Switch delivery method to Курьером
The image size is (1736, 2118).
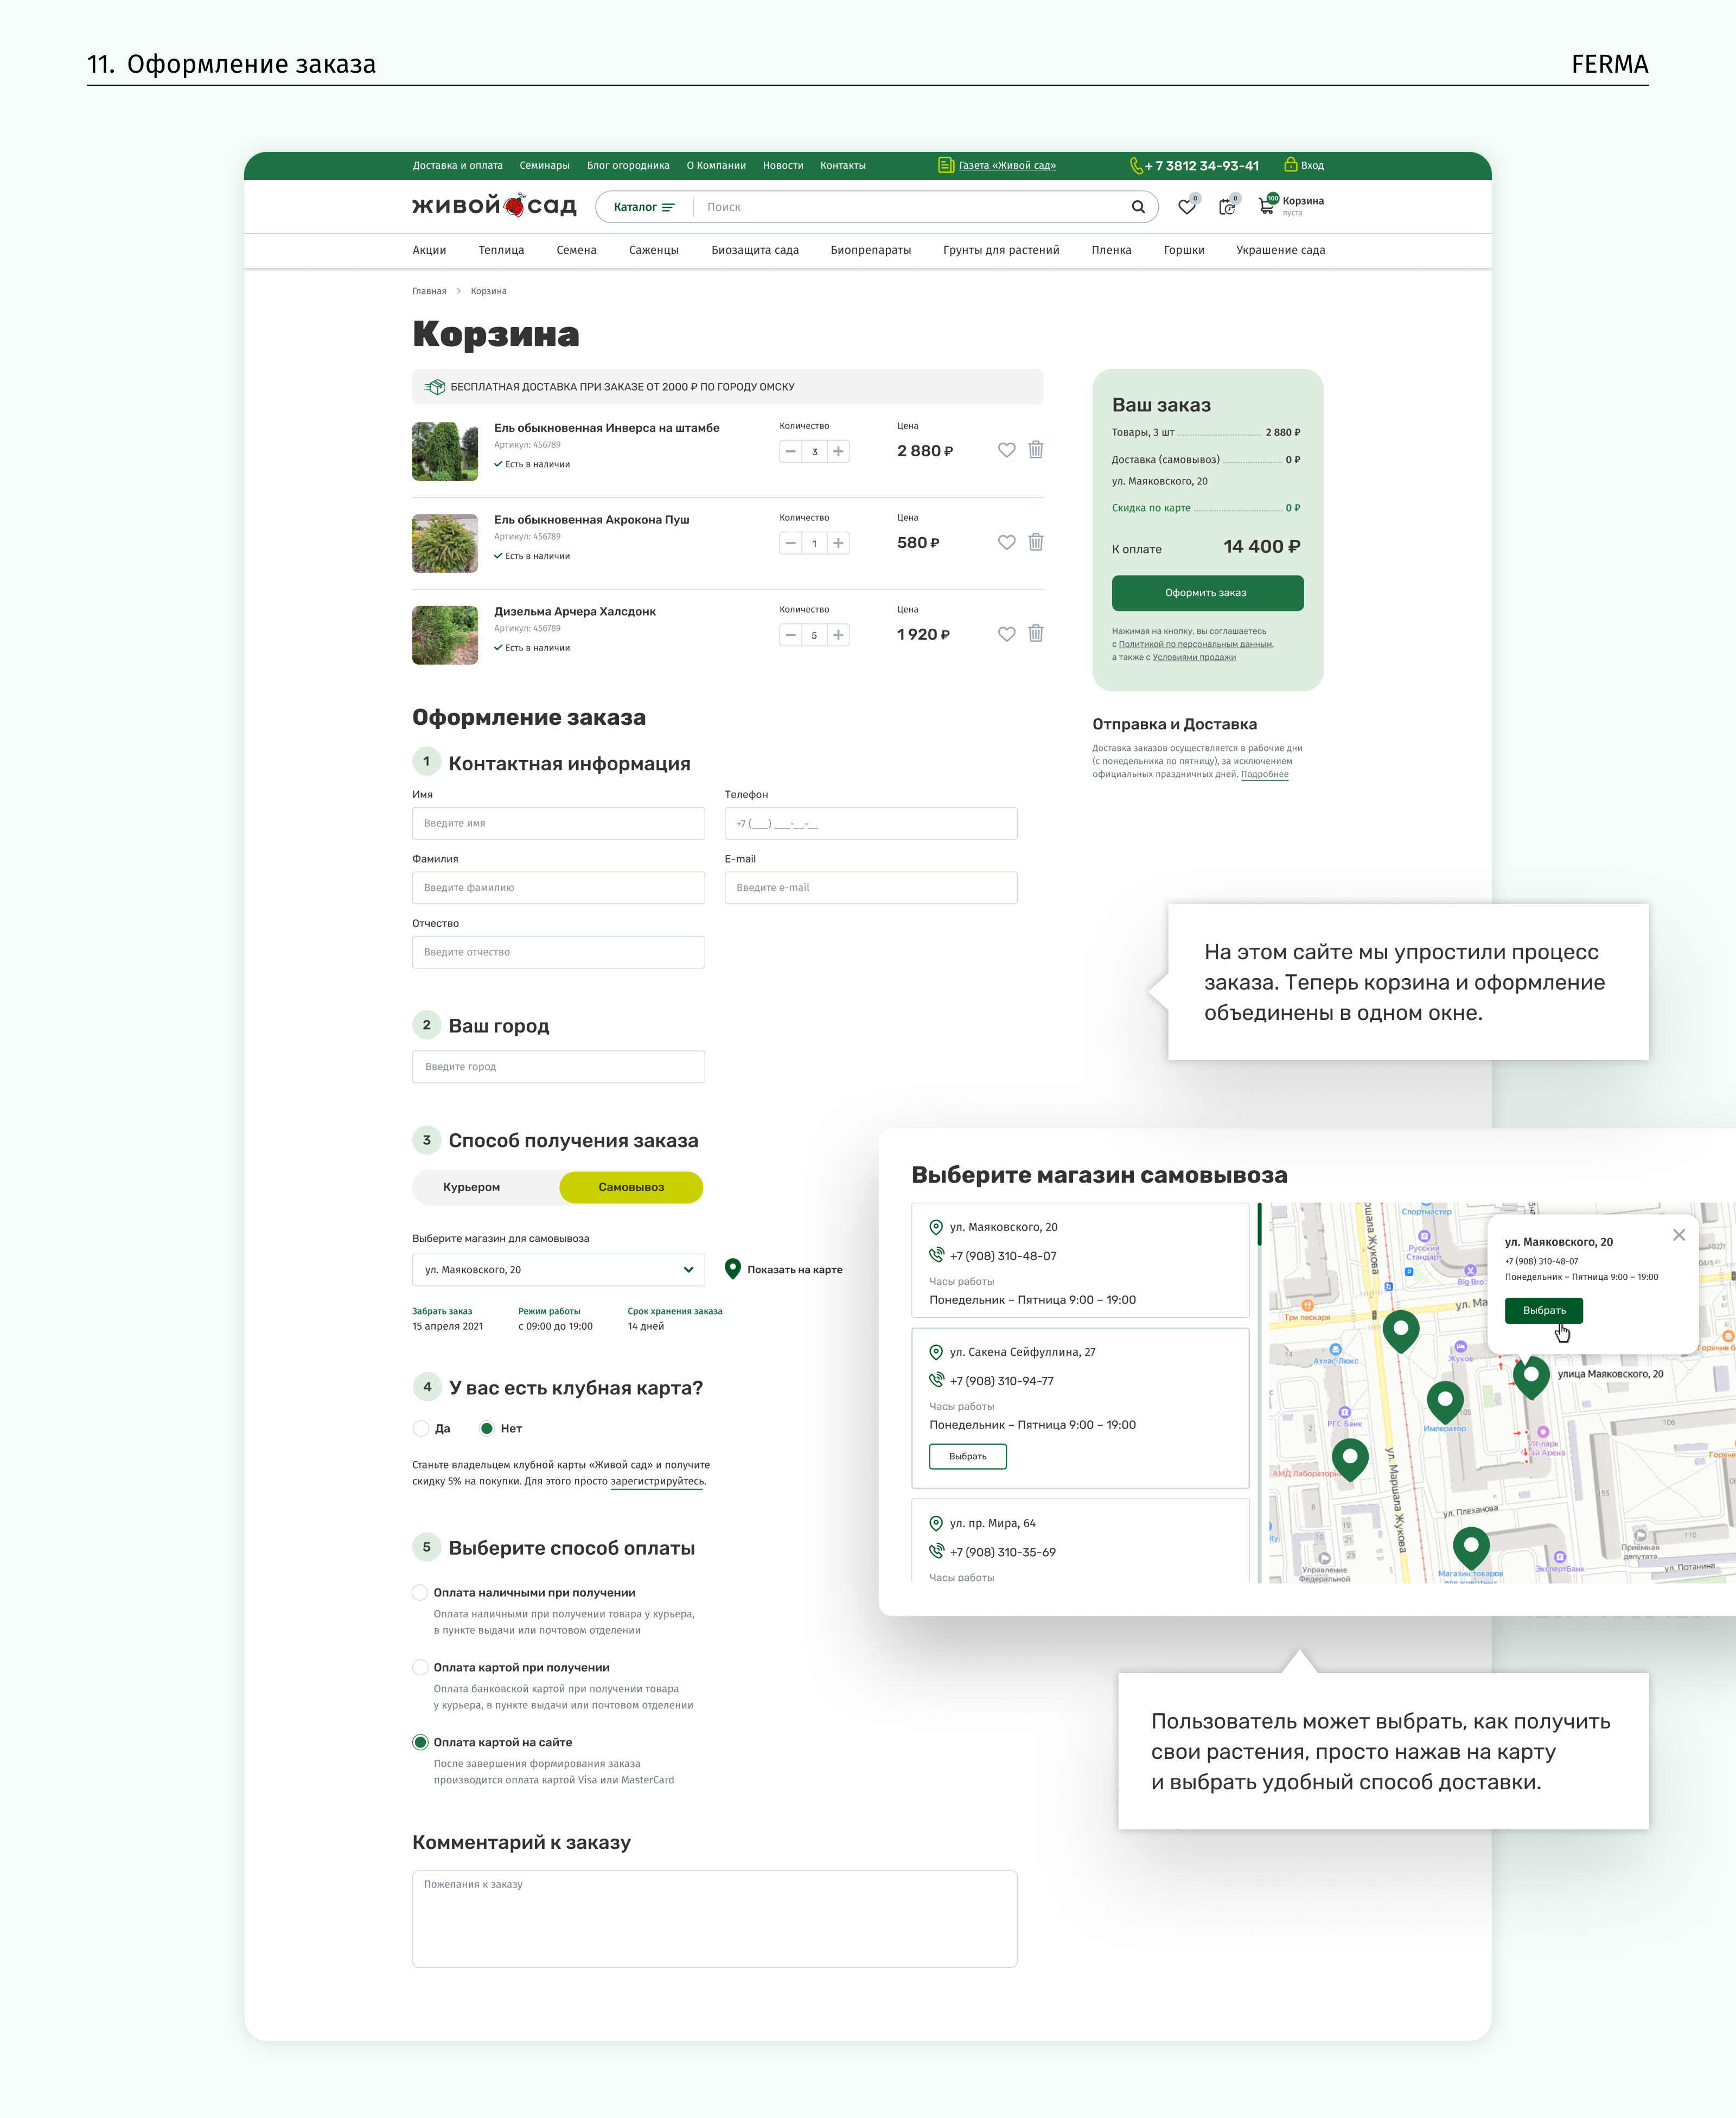coord(472,1187)
